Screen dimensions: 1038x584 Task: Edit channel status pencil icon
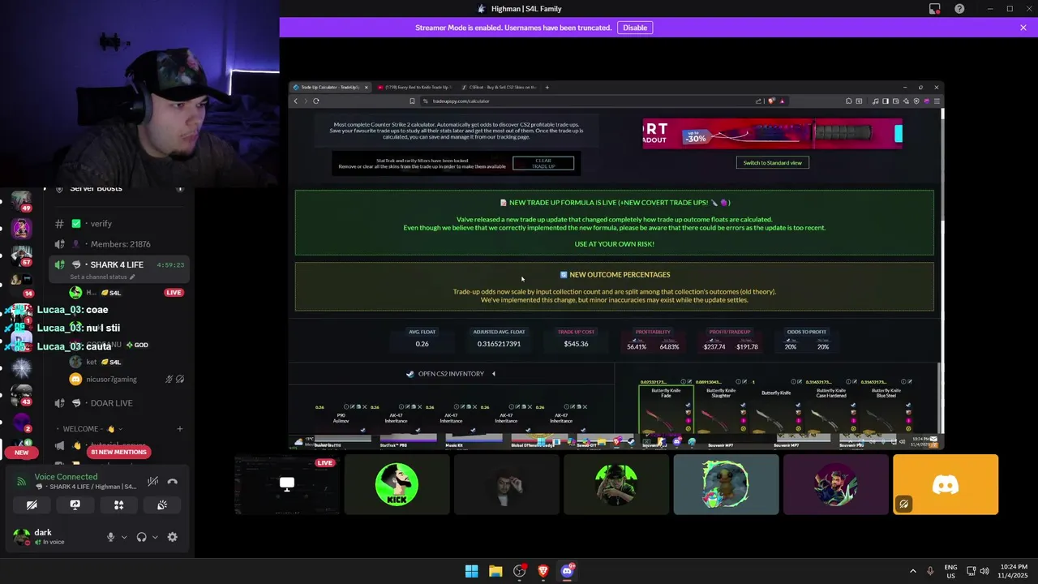(132, 277)
